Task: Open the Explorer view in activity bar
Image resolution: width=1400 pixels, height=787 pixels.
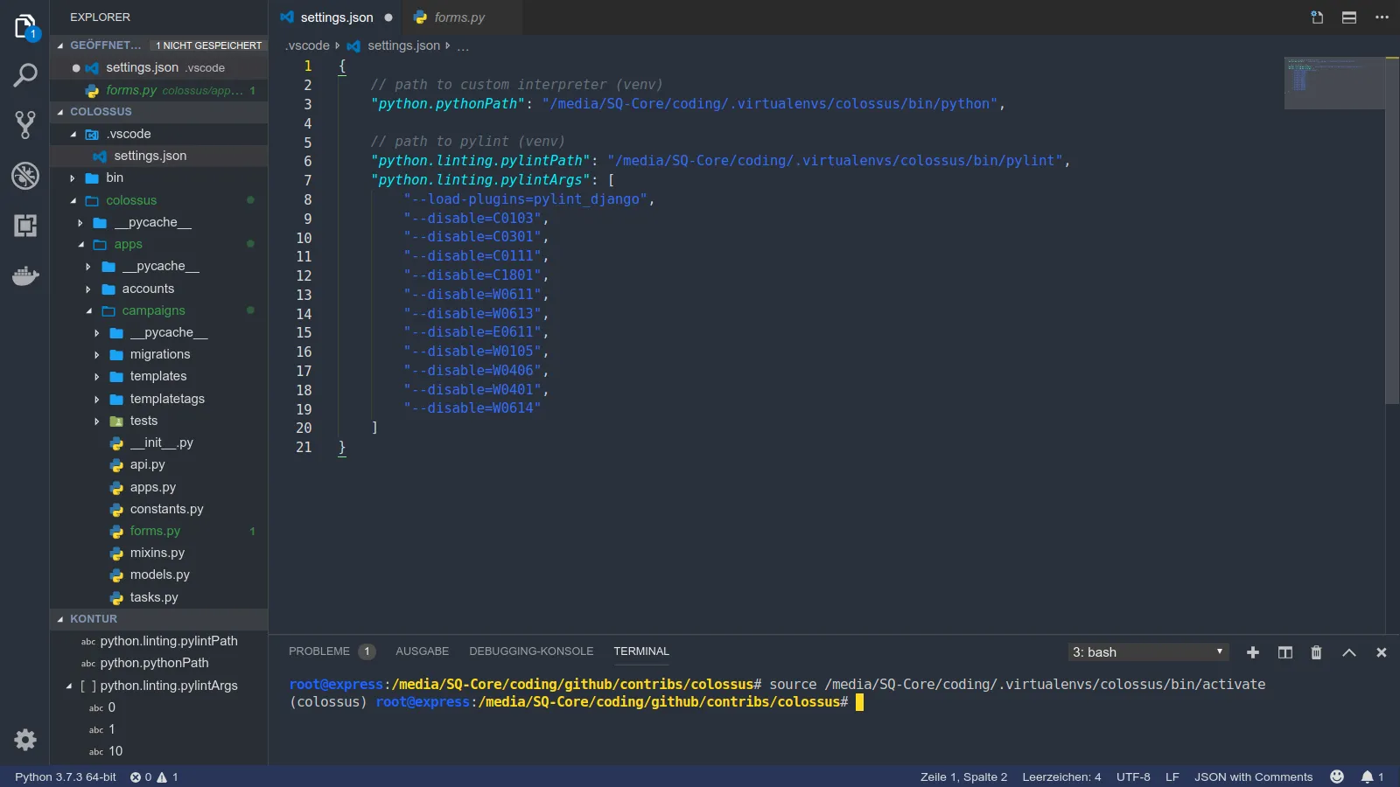Action: (25, 28)
